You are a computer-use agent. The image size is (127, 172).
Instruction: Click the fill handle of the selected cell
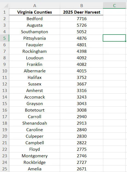click(x=125, y=41)
